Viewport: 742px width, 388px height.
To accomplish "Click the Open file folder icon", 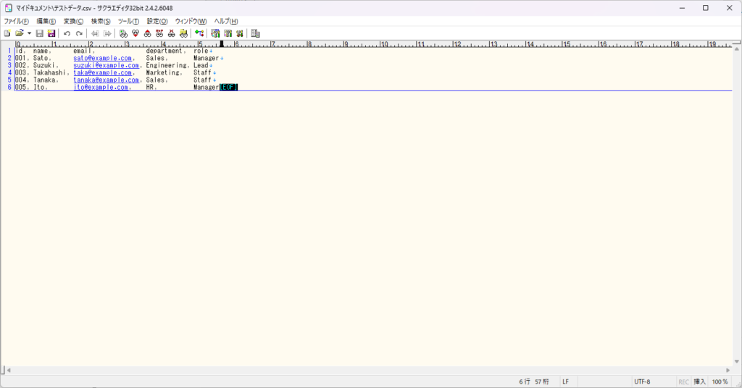I will pyautogui.click(x=20, y=33).
